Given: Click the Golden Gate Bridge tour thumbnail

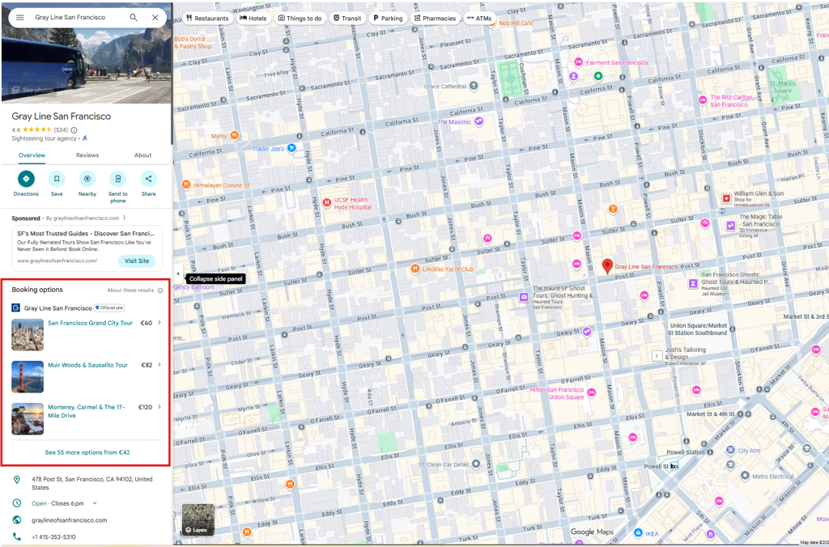Looking at the screenshot, I should (28, 377).
